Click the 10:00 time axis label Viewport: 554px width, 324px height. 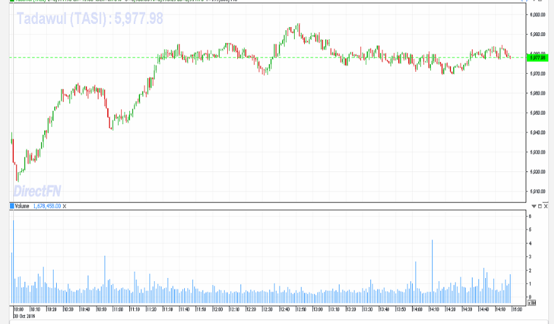19,310
